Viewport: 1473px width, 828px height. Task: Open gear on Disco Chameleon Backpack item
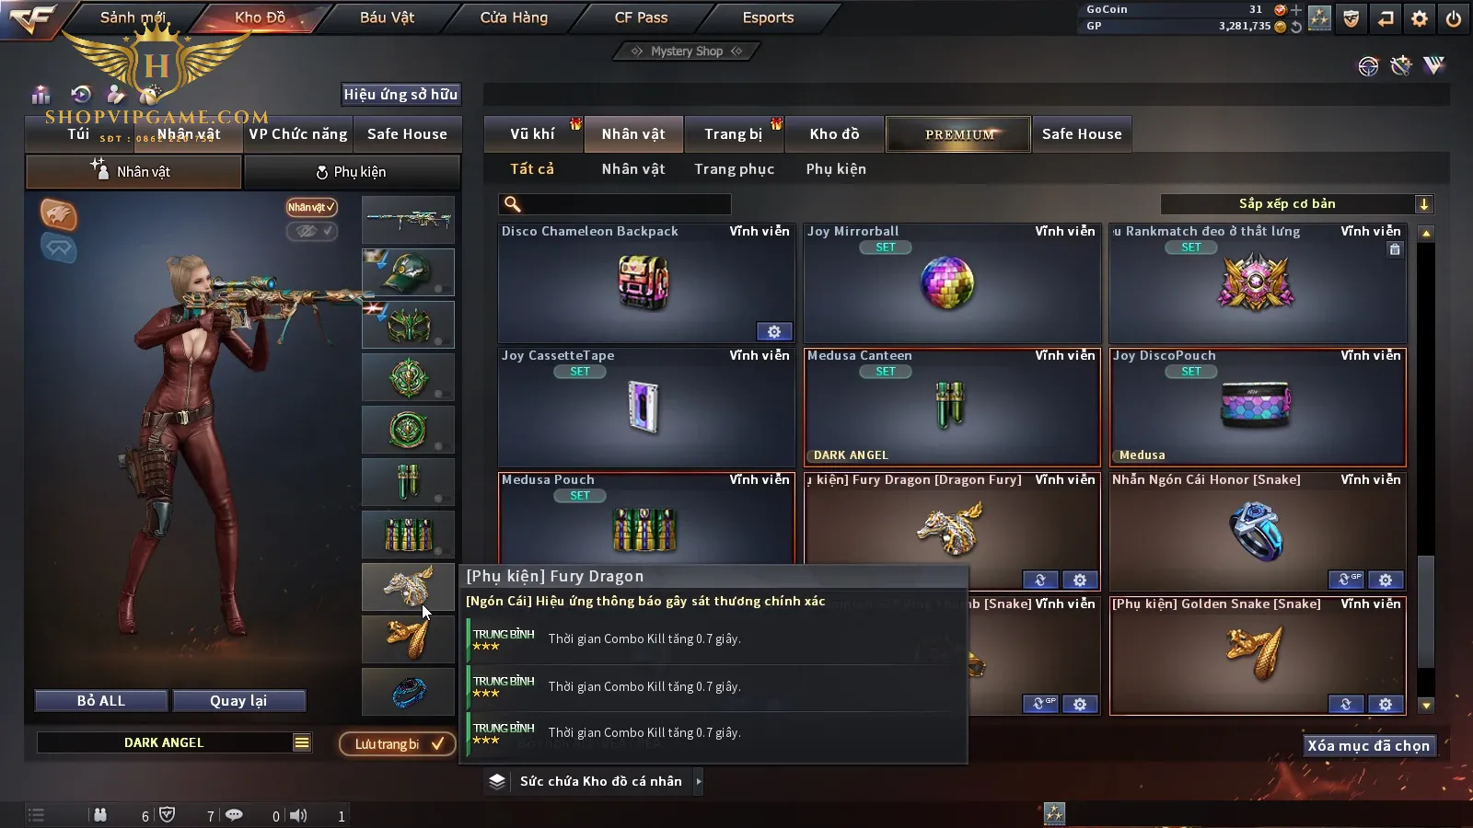pyautogui.click(x=774, y=331)
